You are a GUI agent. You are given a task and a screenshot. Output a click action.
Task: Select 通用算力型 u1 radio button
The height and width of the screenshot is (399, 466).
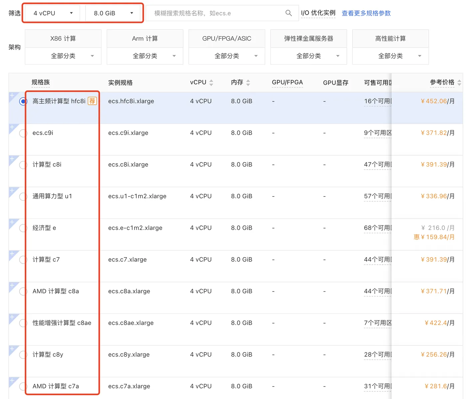point(23,197)
